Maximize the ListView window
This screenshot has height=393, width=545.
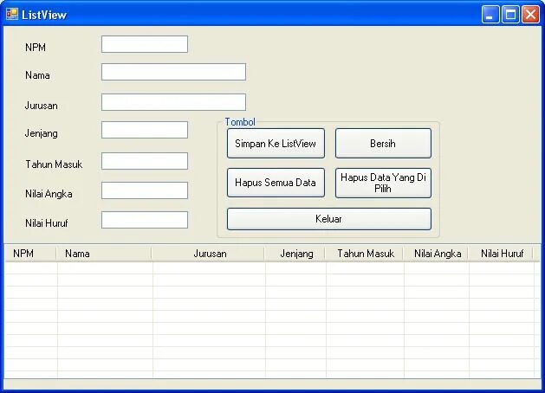tap(510, 15)
